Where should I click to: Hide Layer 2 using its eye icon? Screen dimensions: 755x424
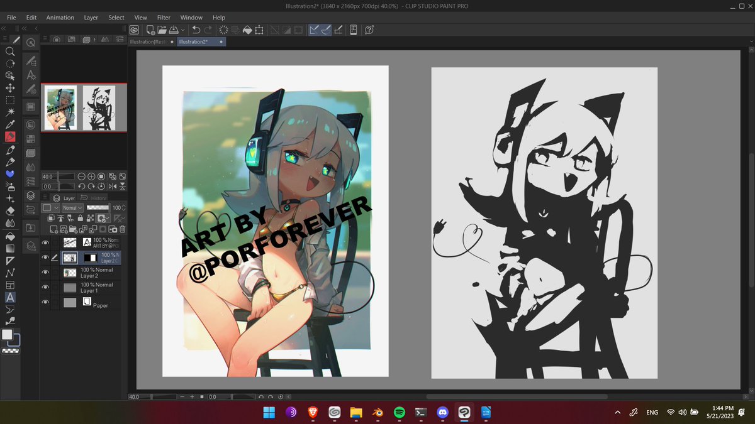(45, 273)
